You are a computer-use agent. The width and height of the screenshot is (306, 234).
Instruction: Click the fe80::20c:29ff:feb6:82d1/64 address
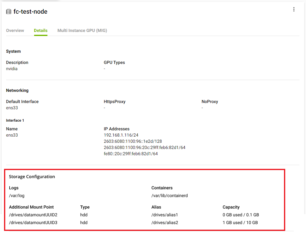(131, 154)
